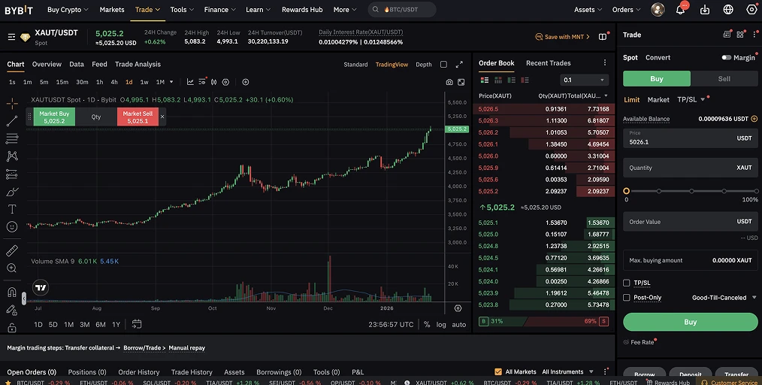The width and height of the screenshot is (762, 385).
Task: Toggle log scale on chart
Action: [441, 325]
